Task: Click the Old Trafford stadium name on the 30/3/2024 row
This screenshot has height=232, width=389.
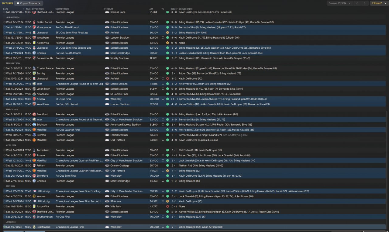Action: [x=118, y=140]
